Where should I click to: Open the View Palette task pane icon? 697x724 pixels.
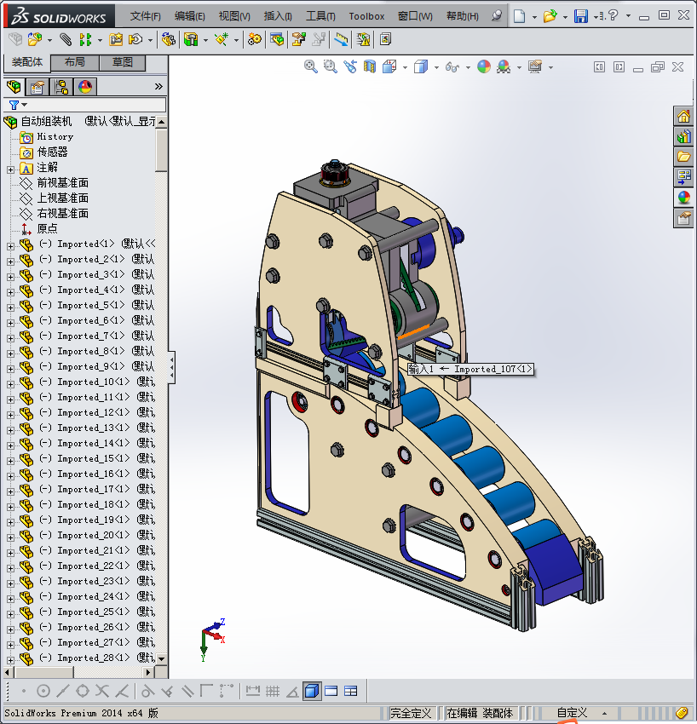click(683, 177)
